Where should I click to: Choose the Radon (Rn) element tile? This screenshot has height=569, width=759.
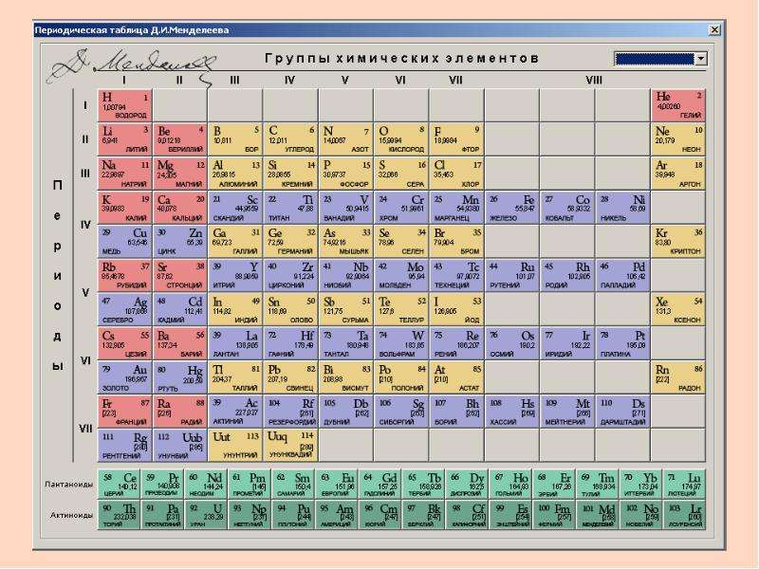677,377
